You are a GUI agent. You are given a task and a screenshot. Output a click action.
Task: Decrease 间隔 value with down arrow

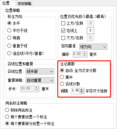81,92
